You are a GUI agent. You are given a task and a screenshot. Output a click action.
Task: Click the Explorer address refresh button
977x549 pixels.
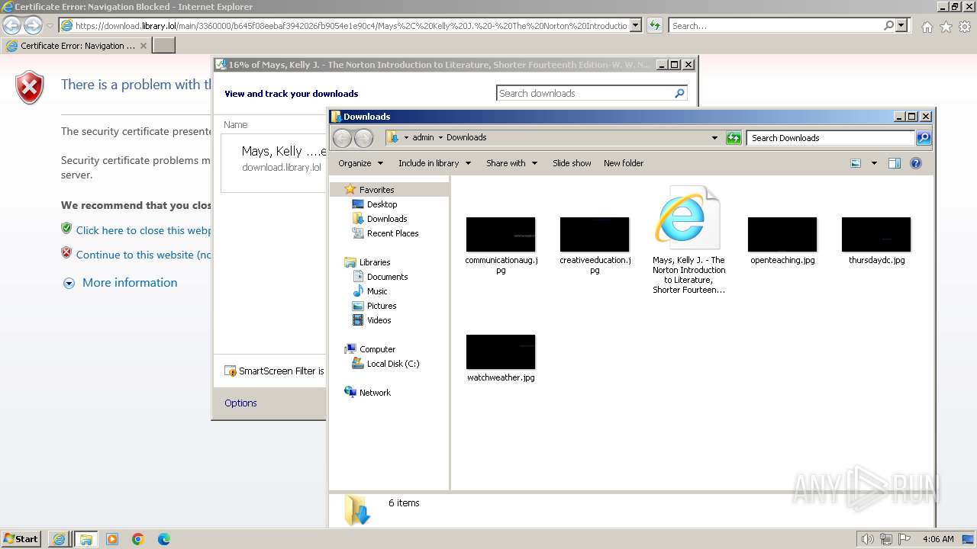pyautogui.click(x=734, y=138)
